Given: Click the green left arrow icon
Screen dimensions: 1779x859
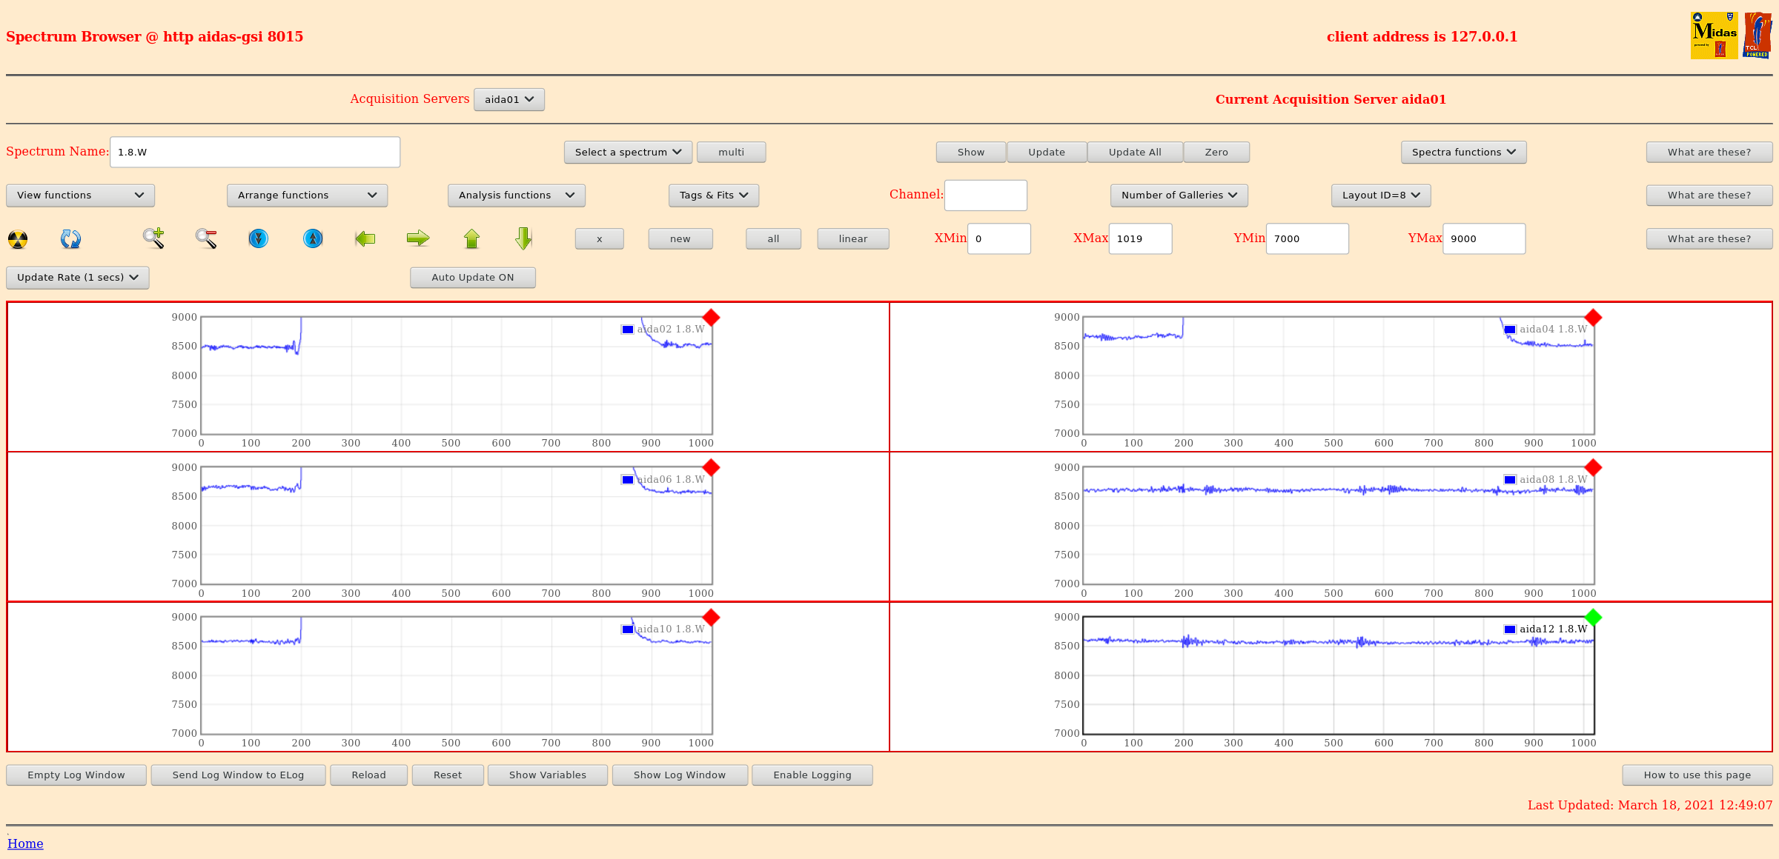Looking at the screenshot, I should 365,238.
